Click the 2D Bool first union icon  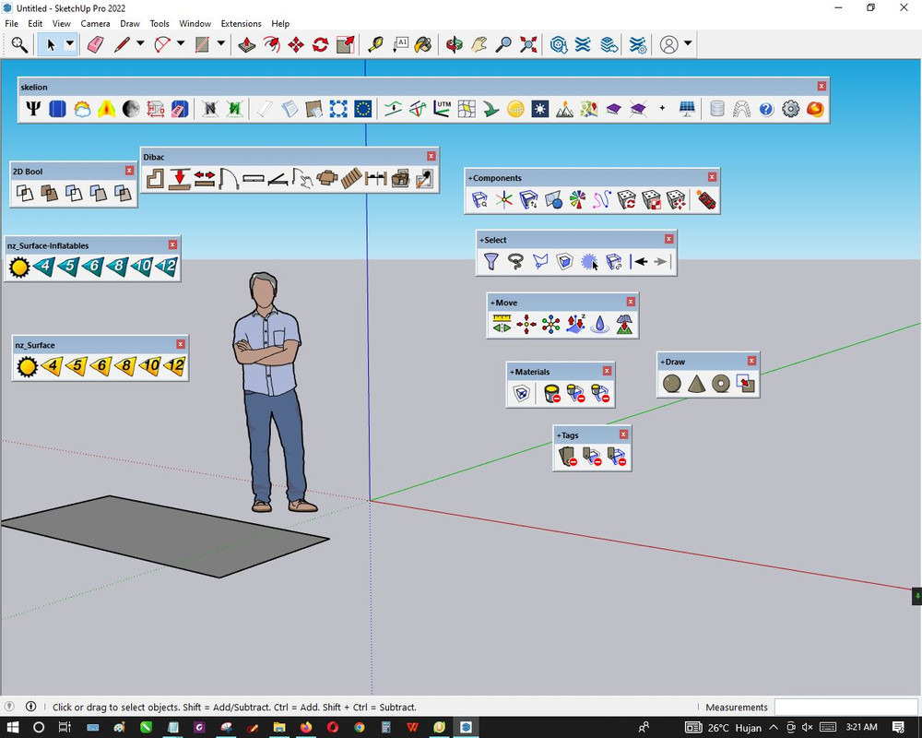[25, 193]
